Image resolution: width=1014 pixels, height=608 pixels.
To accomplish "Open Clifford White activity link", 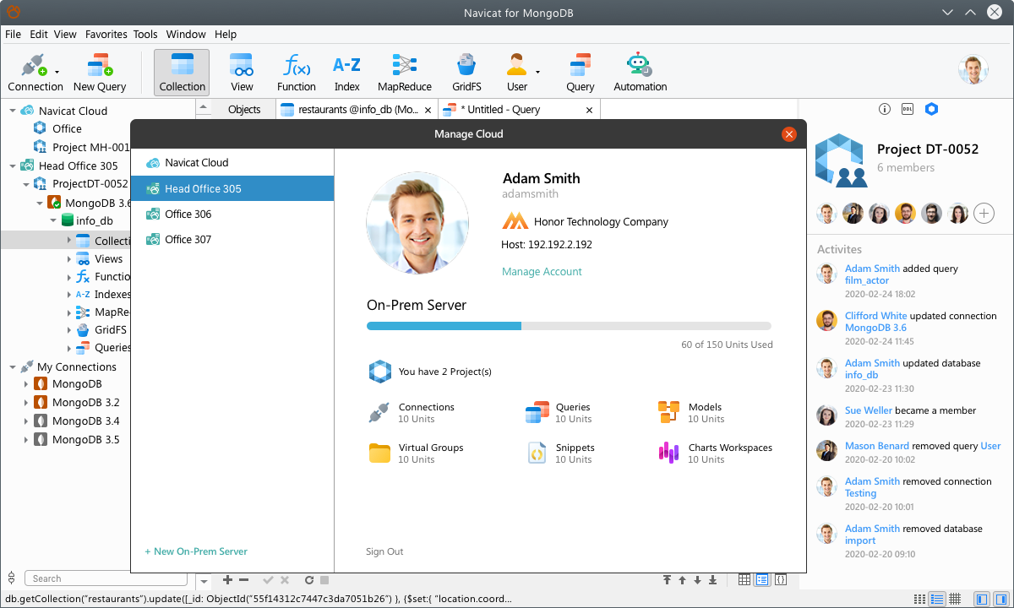I will 875,316.
